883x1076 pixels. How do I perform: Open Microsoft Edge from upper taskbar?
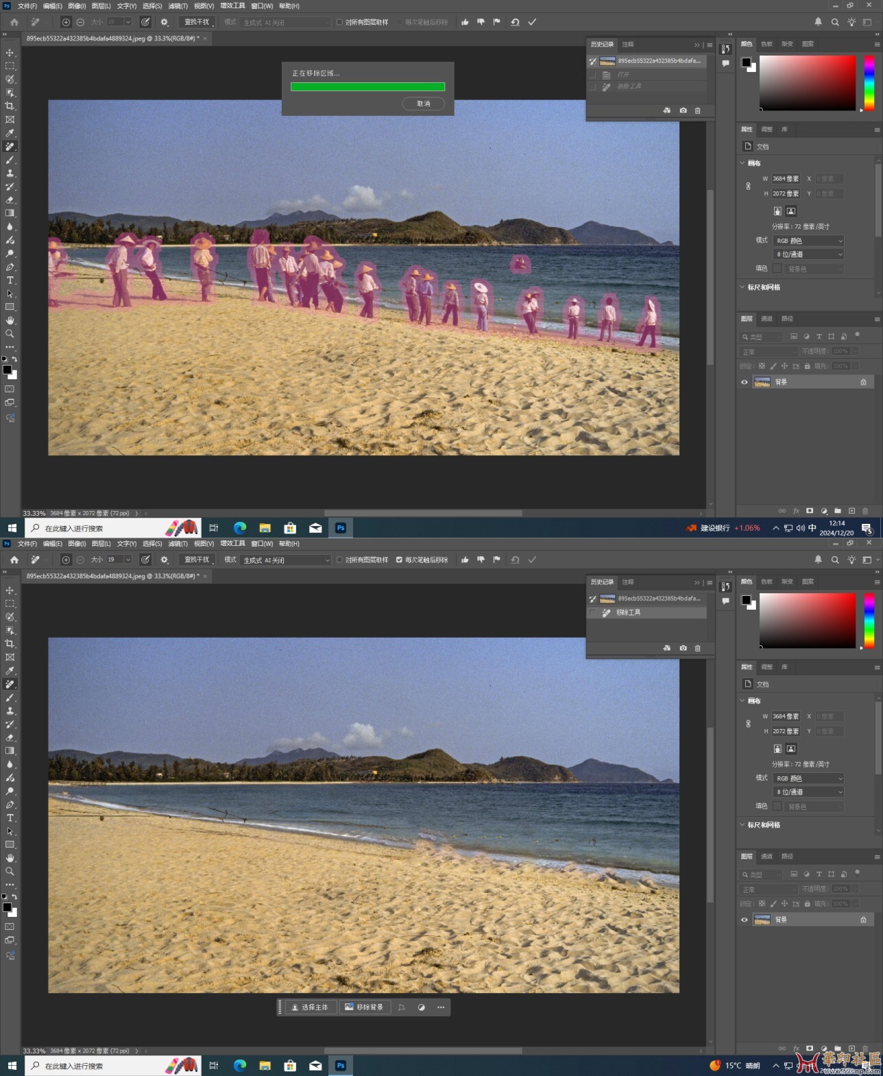click(x=239, y=528)
